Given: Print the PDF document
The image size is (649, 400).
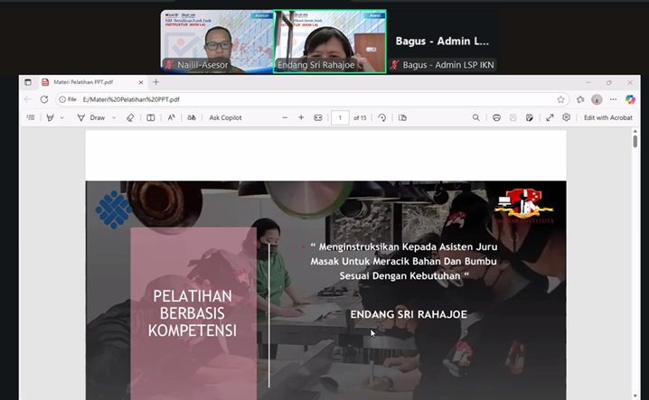Looking at the screenshot, I should point(496,117).
